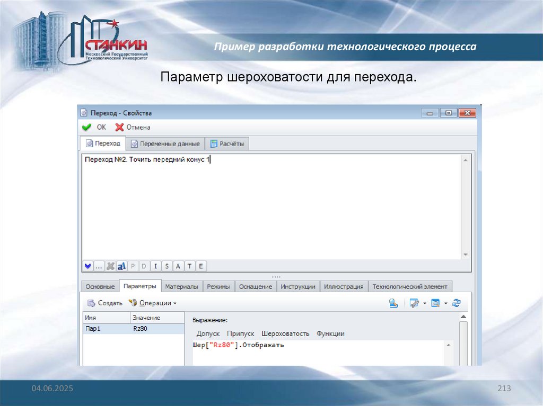Click the Шероховатость expression link
The width and height of the screenshot is (543, 406).
pos(285,333)
